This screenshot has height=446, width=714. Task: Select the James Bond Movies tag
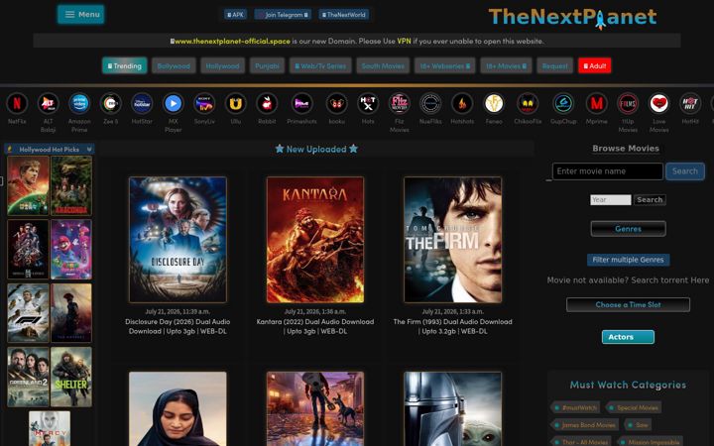point(585,425)
